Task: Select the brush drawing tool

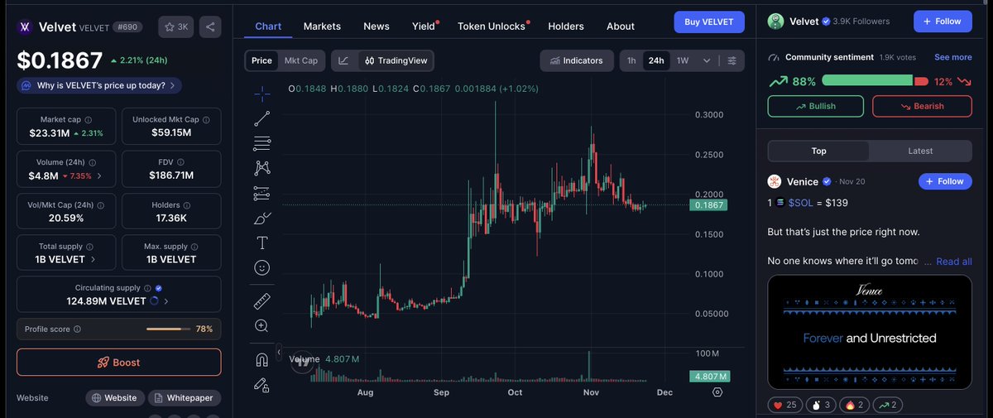Action: coord(261,219)
